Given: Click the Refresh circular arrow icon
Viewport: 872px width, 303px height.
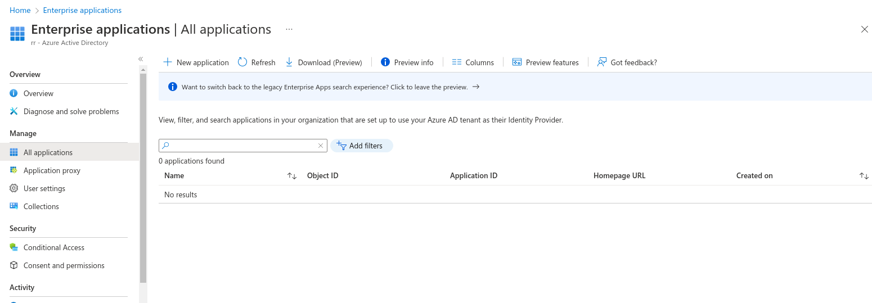Looking at the screenshot, I should click(x=242, y=62).
